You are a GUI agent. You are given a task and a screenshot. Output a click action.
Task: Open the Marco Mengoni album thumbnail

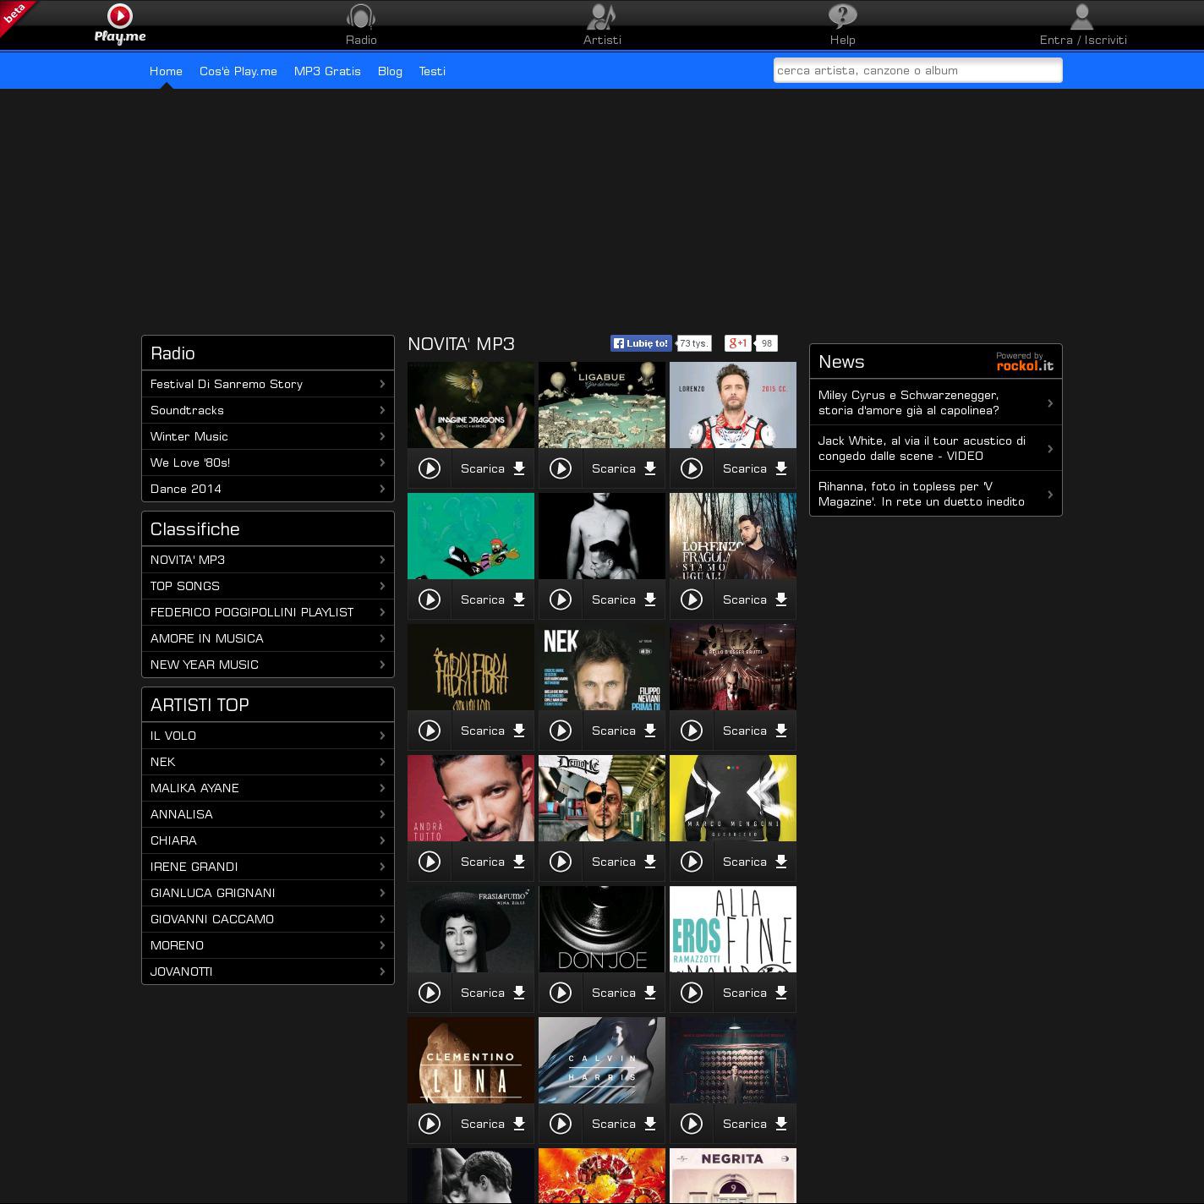(732, 798)
